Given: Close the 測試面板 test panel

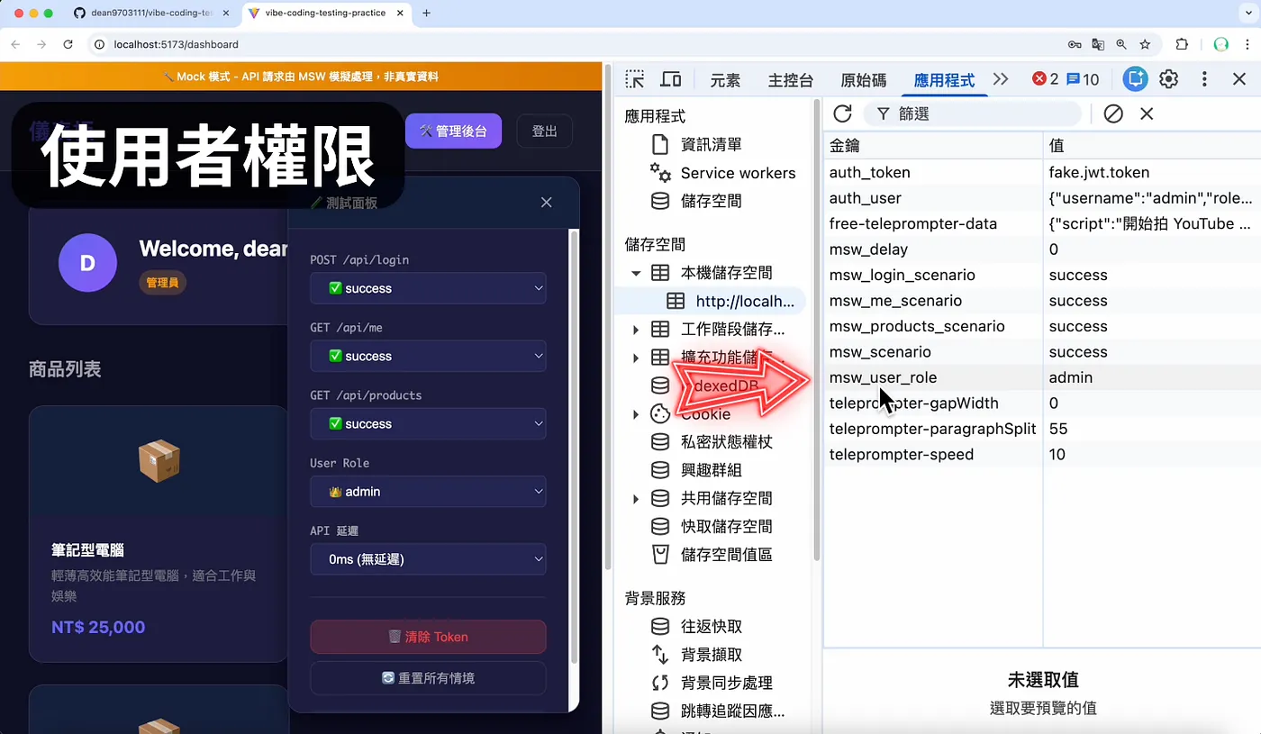Looking at the screenshot, I should pos(546,203).
